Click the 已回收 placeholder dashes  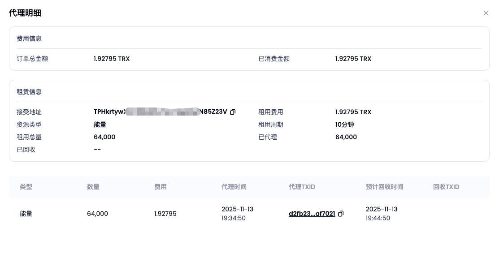[x=97, y=150]
